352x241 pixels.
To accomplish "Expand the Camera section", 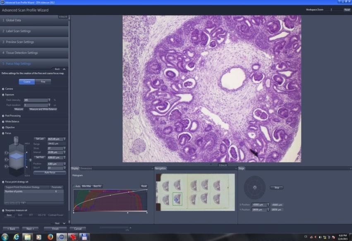I will pos(3,89).
